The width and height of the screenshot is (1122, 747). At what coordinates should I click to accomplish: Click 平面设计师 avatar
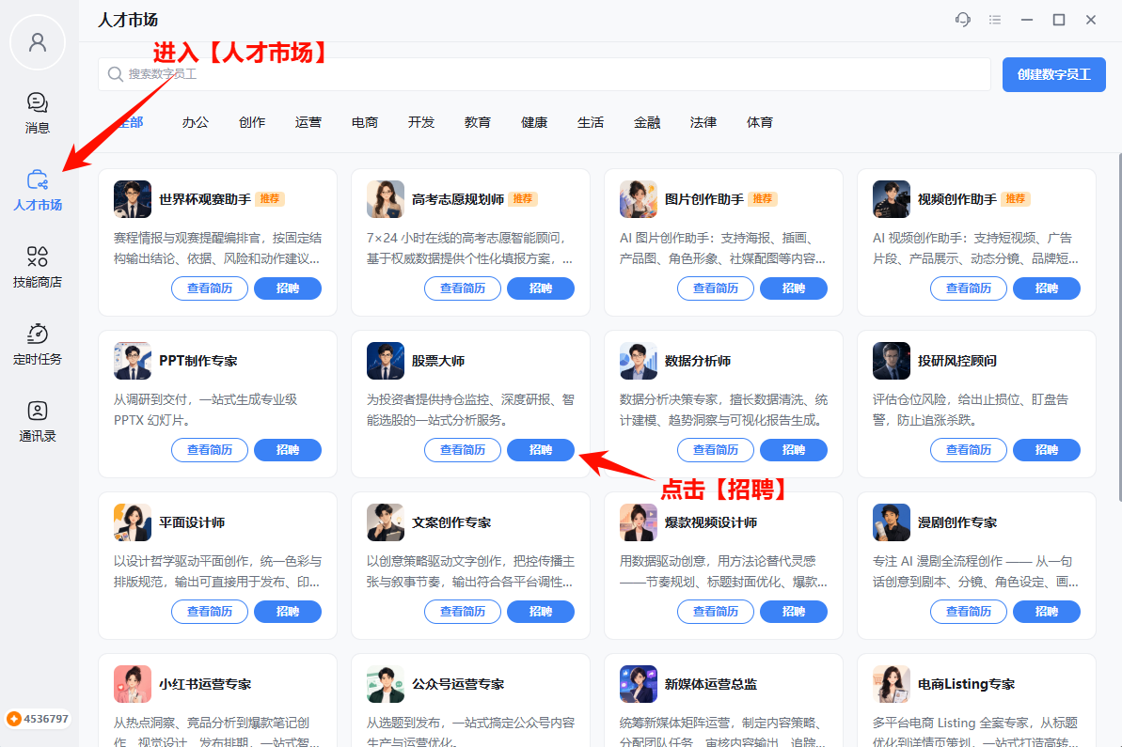(x=133, y=521)
